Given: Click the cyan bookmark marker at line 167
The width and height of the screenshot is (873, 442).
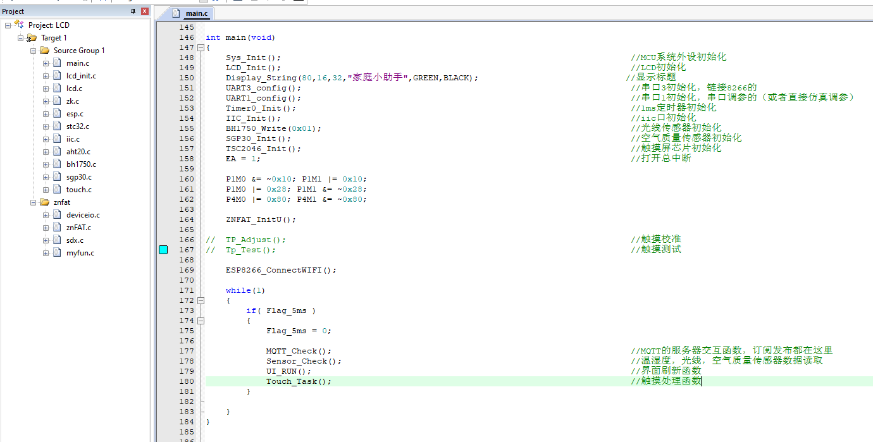Looking at the screenshot, I should (163, 250).
